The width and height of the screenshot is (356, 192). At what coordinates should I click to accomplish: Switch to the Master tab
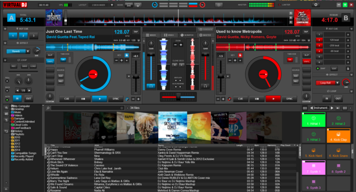[205, 35]
